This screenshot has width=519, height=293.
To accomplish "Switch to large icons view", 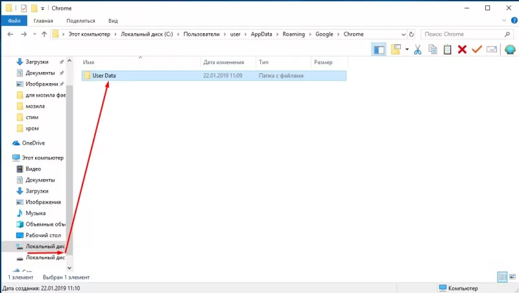I will point(513,277).
